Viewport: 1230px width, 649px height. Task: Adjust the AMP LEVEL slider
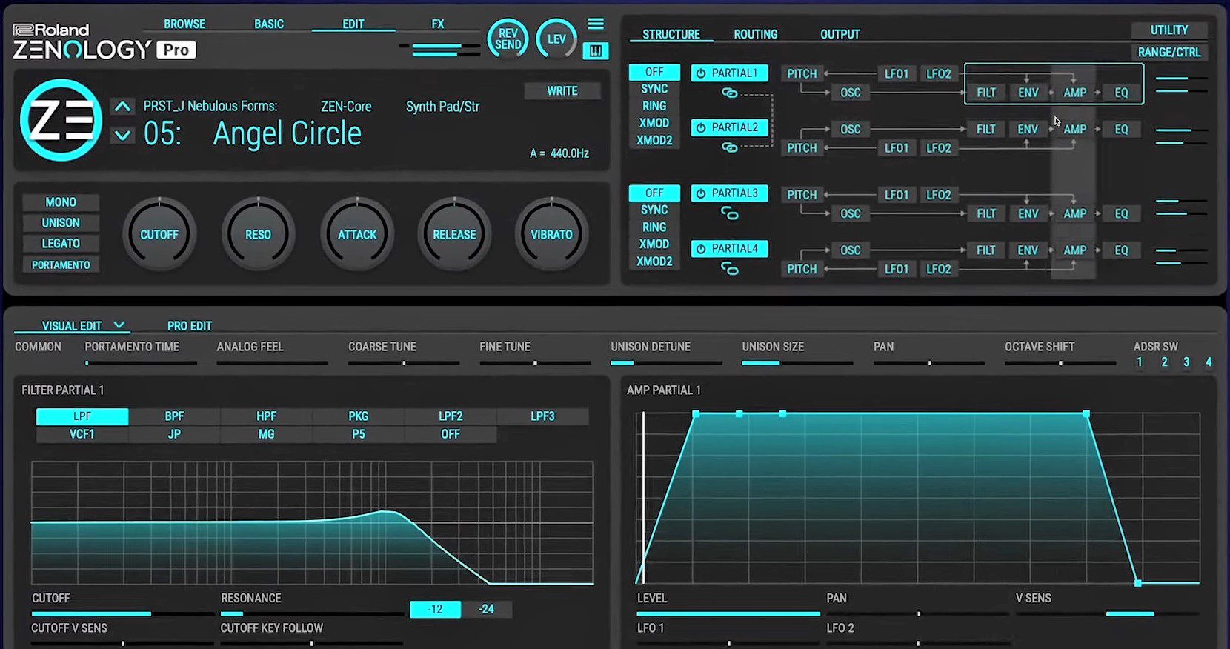728,613
